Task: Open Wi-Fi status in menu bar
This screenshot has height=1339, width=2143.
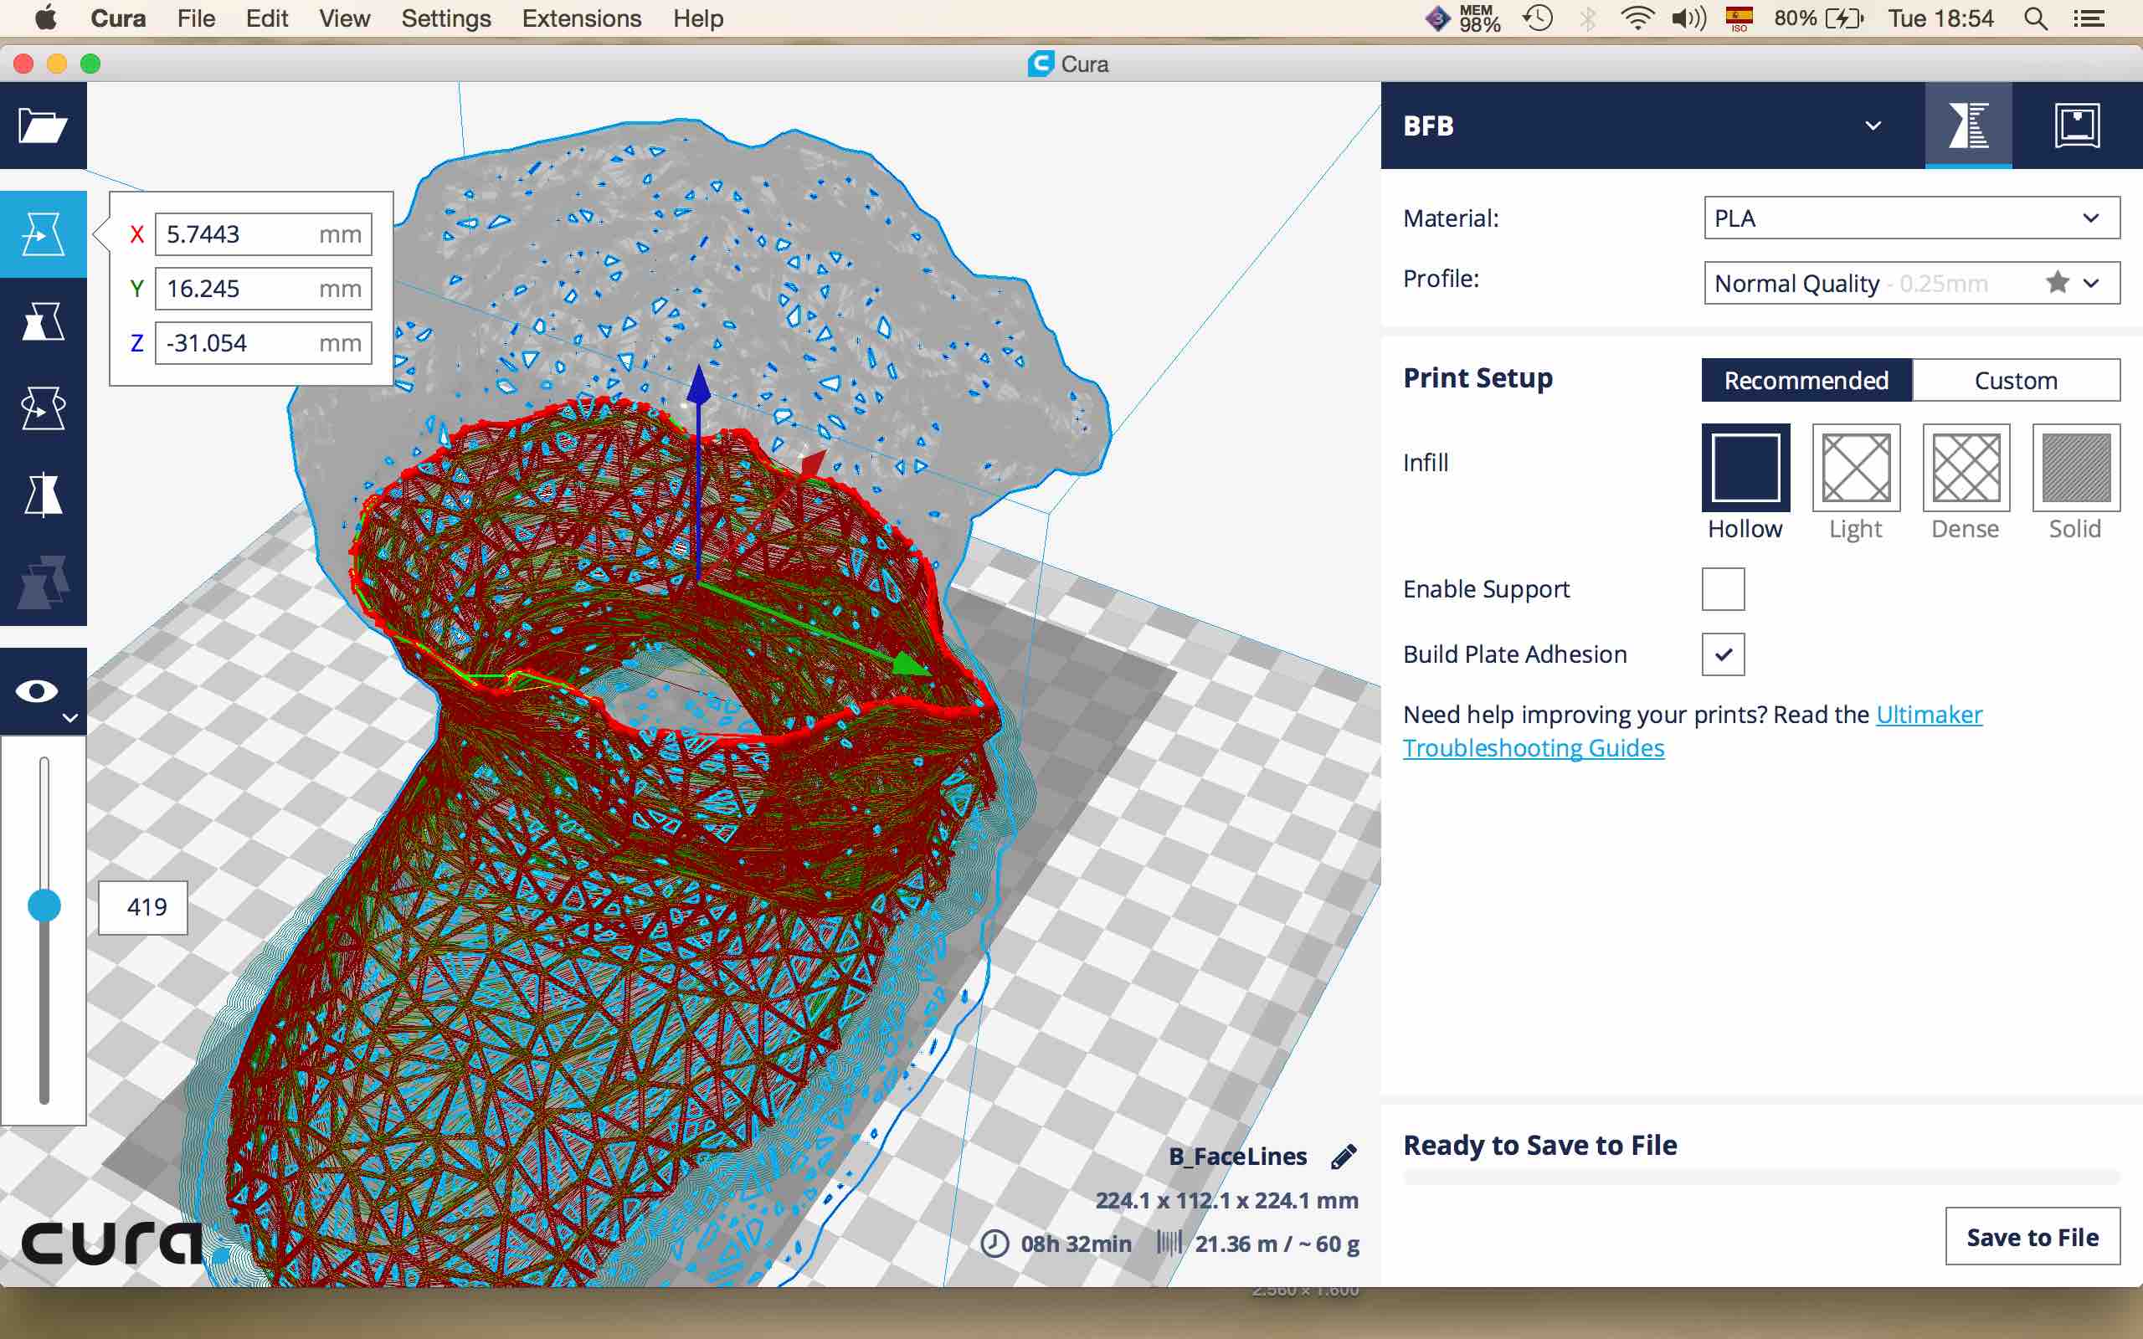Action: (1637, 18)
